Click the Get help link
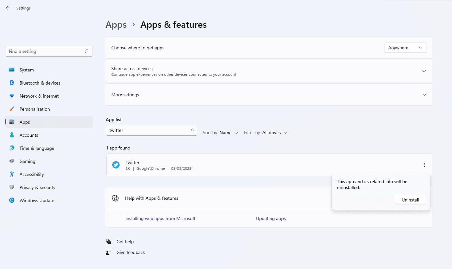 (x=125, y=242)
